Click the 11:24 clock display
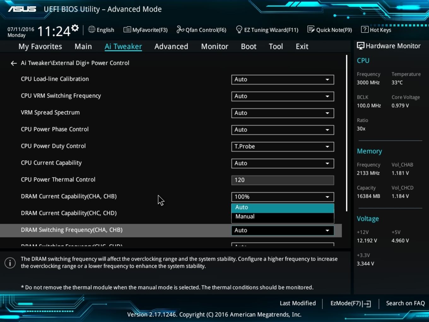The height and width of the screenshot is (322, 429). pyautogui.click(x=54, y=31)
